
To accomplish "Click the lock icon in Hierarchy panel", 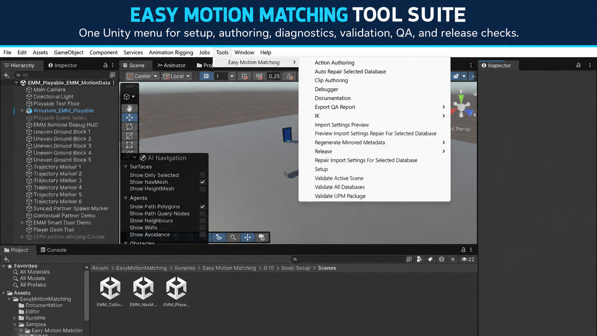I will (105, 65).
